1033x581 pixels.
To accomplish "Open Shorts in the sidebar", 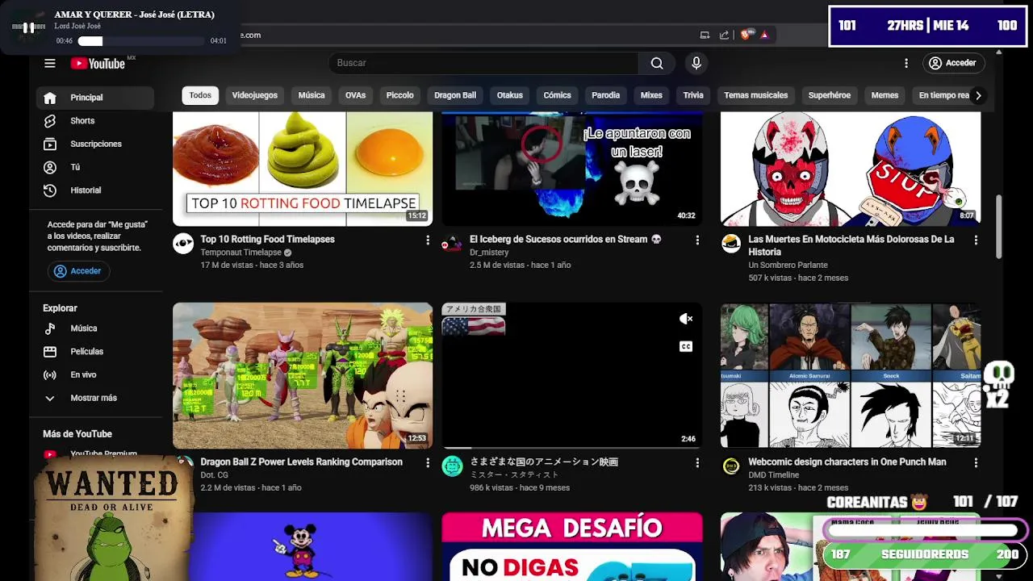I will point(95,121).
